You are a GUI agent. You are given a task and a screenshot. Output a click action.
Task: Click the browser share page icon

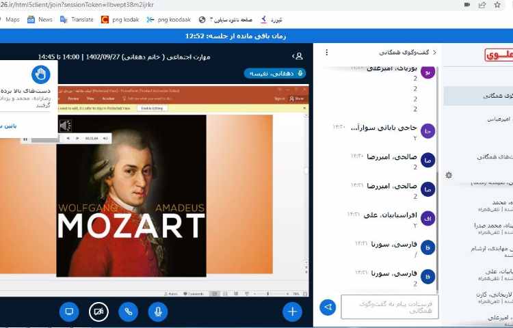[x=482, y=5]
